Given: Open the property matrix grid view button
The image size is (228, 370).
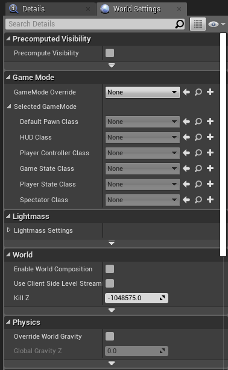Looking at the screenshot, I should point(198,24).
